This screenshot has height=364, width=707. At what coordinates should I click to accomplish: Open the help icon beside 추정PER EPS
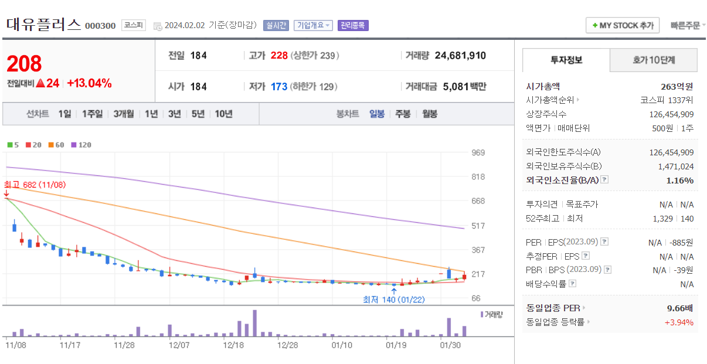[586, 256]
